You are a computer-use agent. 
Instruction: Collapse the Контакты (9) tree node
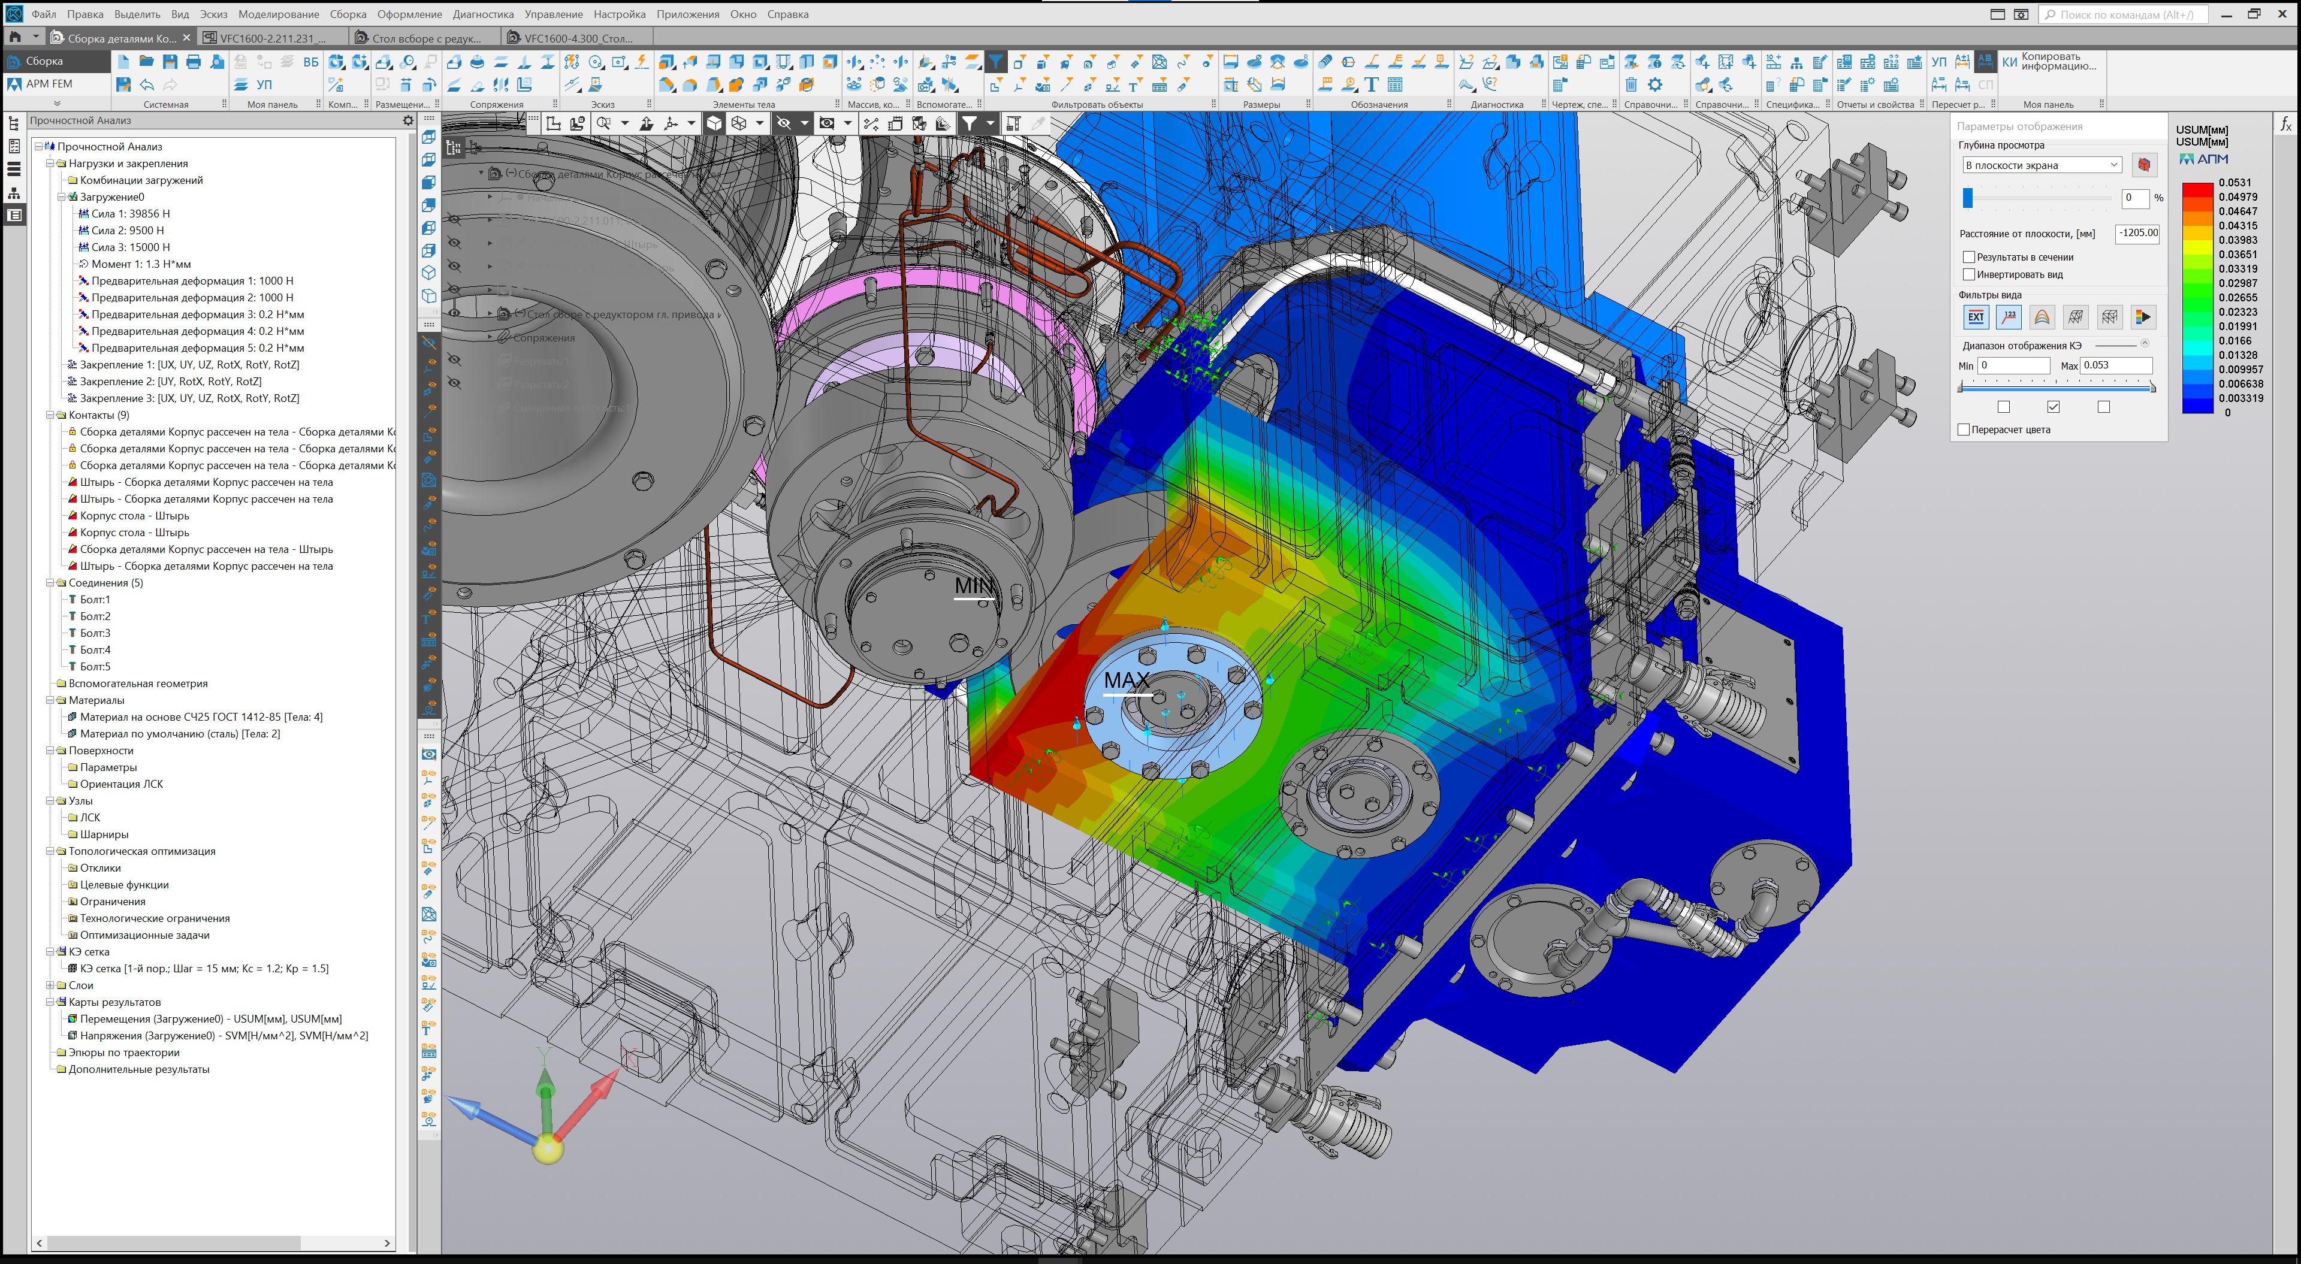51,415
